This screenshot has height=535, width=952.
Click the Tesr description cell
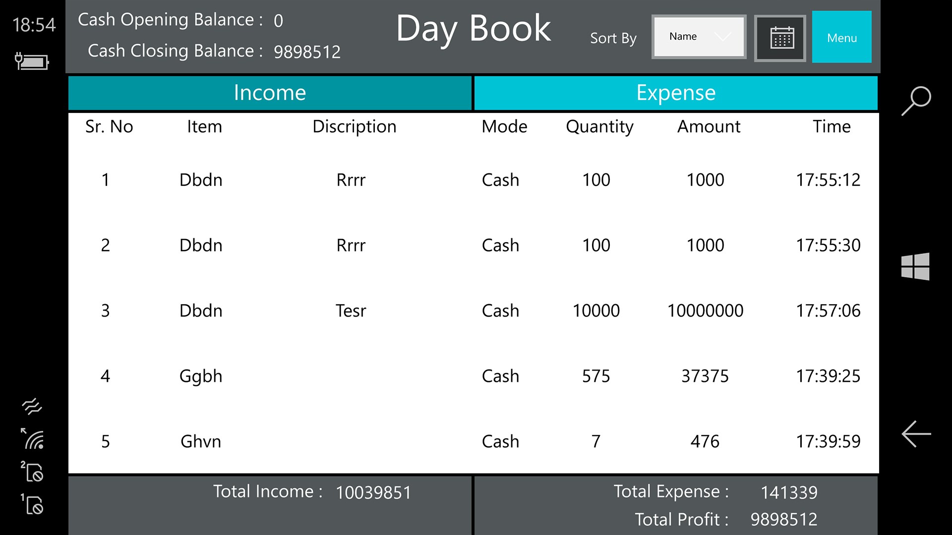(351, 311)
